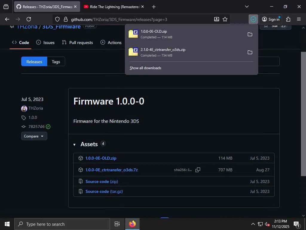
Task: Open the extensions puzzle icon
Action: (x=288, y=19)
